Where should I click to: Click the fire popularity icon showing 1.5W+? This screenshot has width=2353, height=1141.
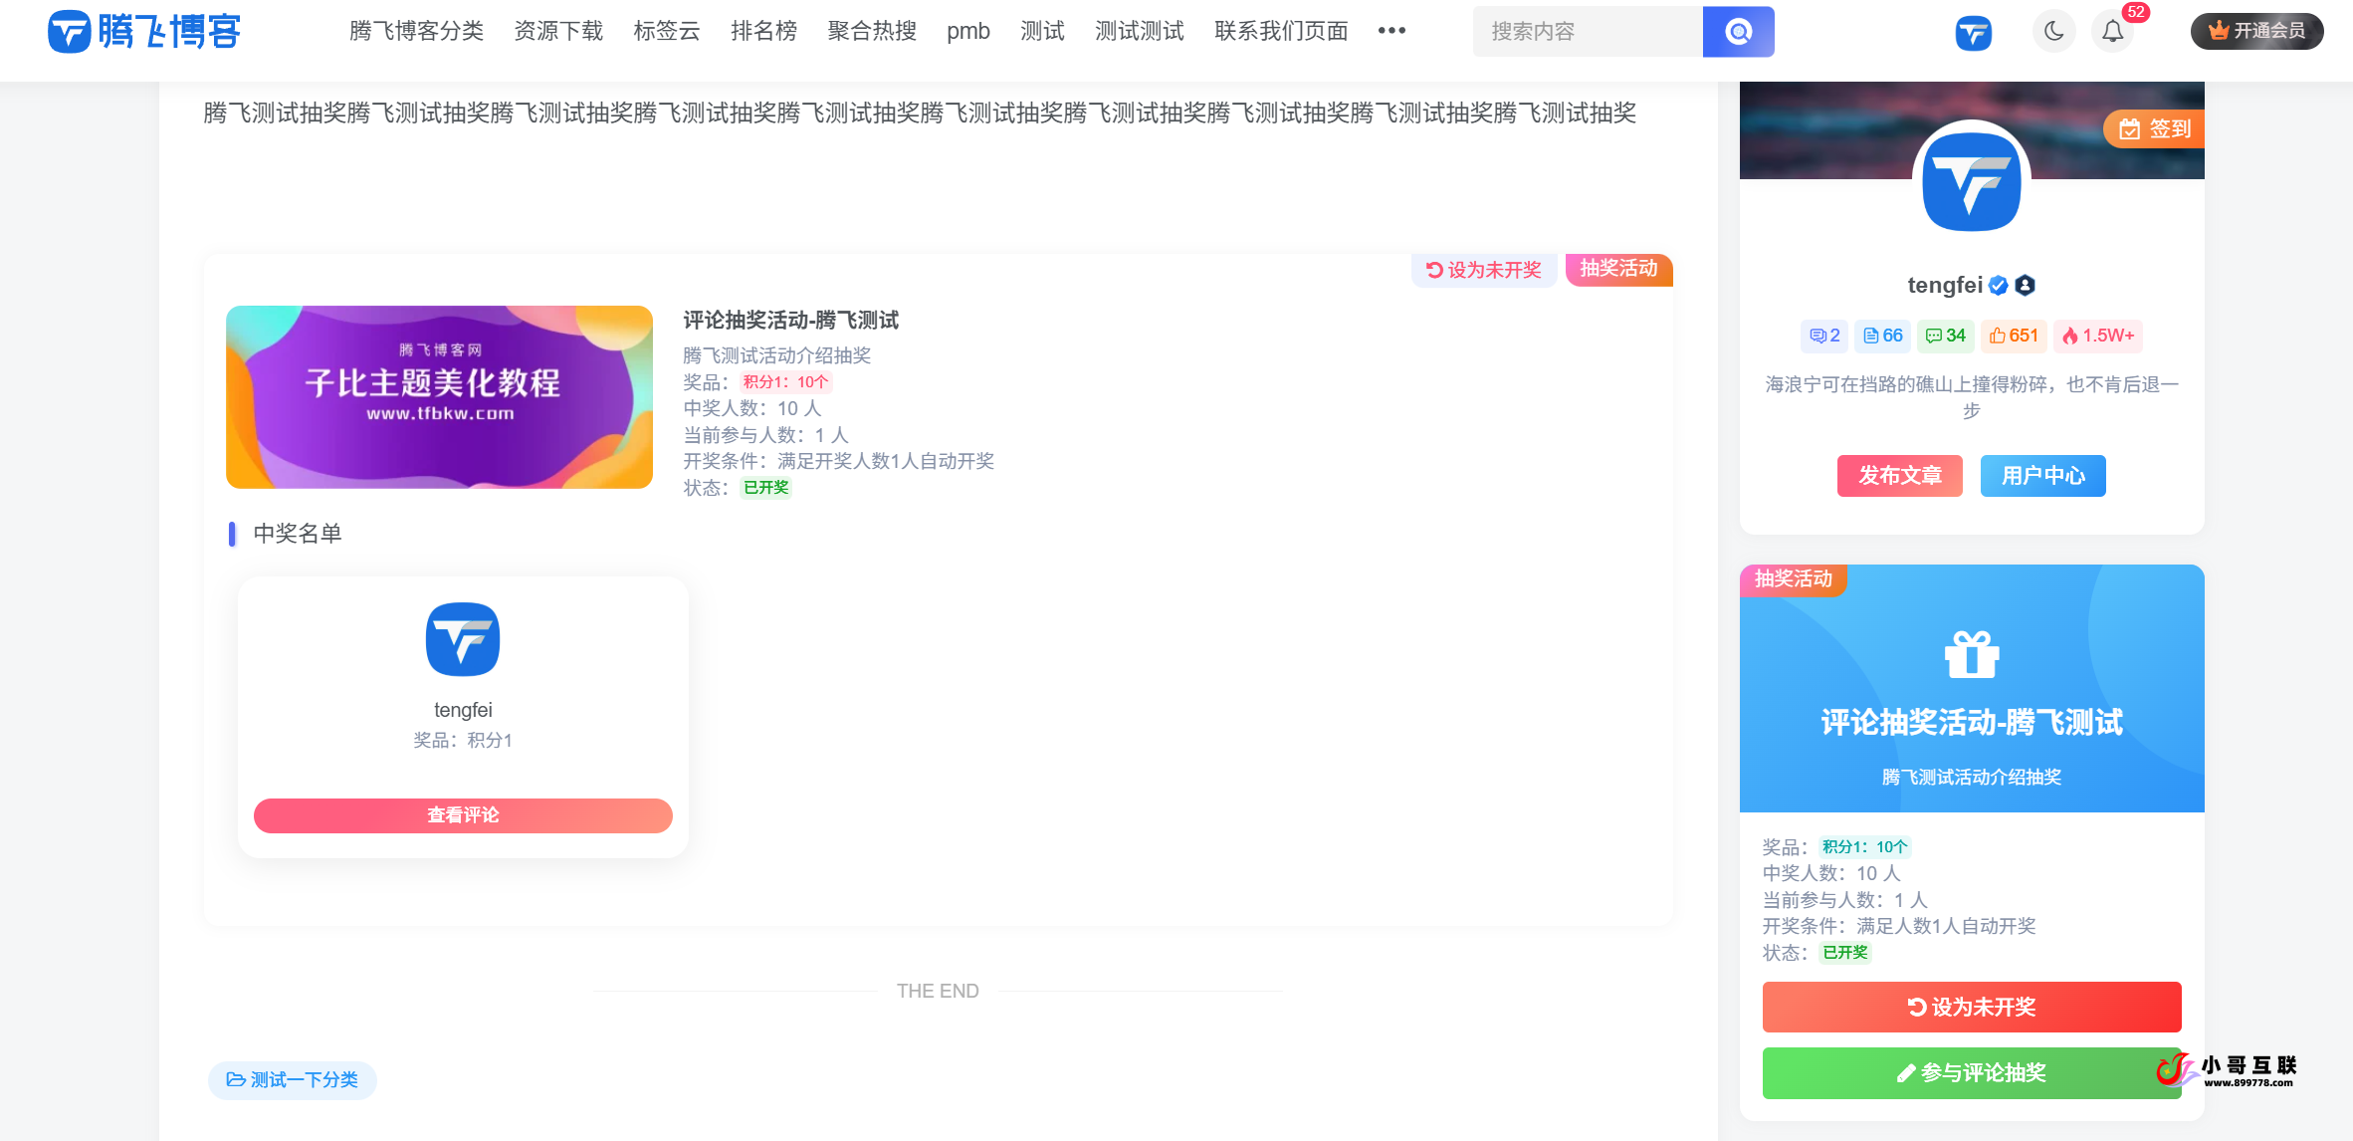point(2098,336)
